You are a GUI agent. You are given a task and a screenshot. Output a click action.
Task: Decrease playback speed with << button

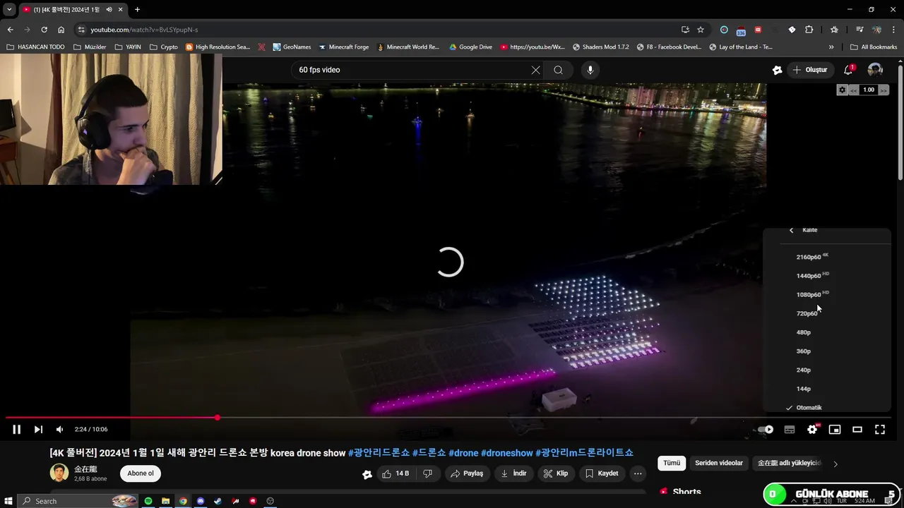point(854,90)
